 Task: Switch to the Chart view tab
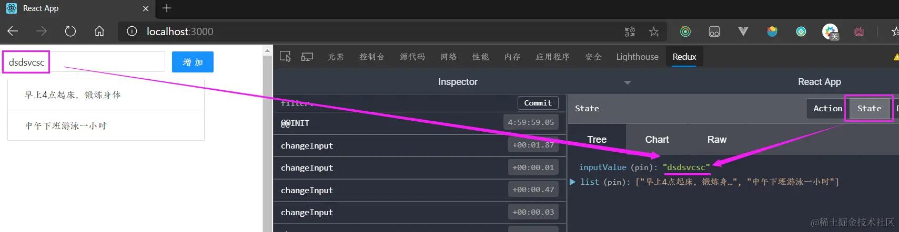point(657,140)
